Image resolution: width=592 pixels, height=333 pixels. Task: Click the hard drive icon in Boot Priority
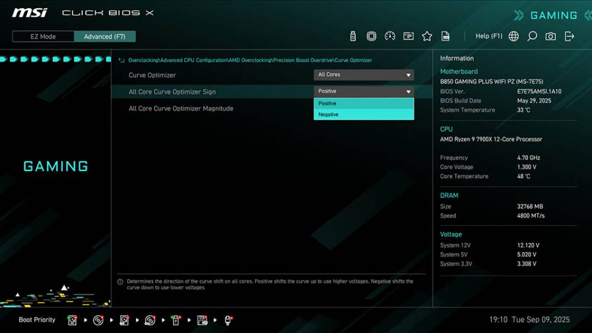[x=73, y=320]
